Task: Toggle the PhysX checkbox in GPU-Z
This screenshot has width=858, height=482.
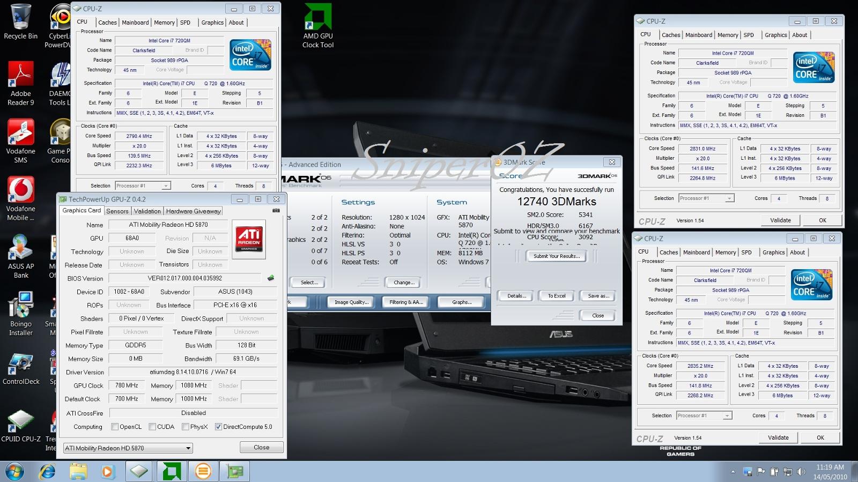Action: [x=186, y=427]
